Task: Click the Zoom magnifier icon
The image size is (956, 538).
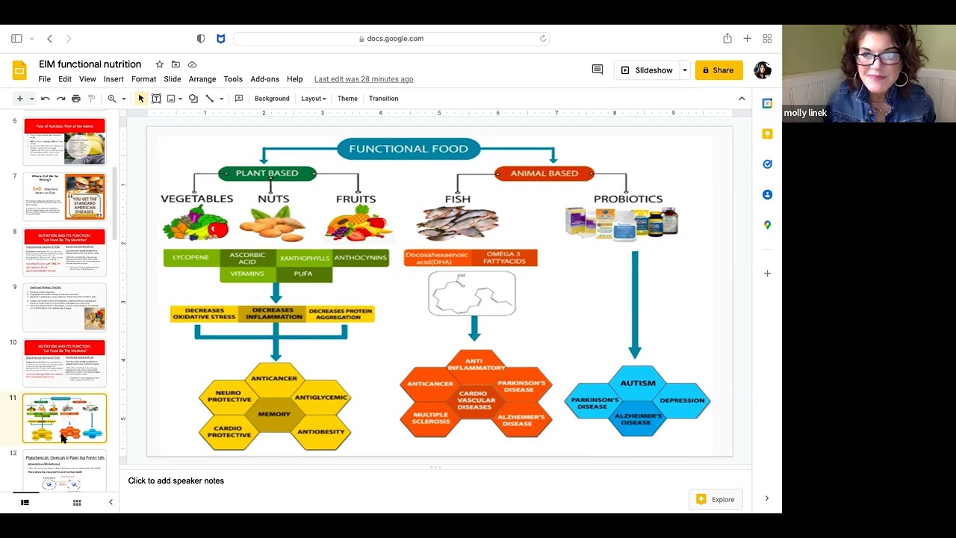Action: coord(112,99)
